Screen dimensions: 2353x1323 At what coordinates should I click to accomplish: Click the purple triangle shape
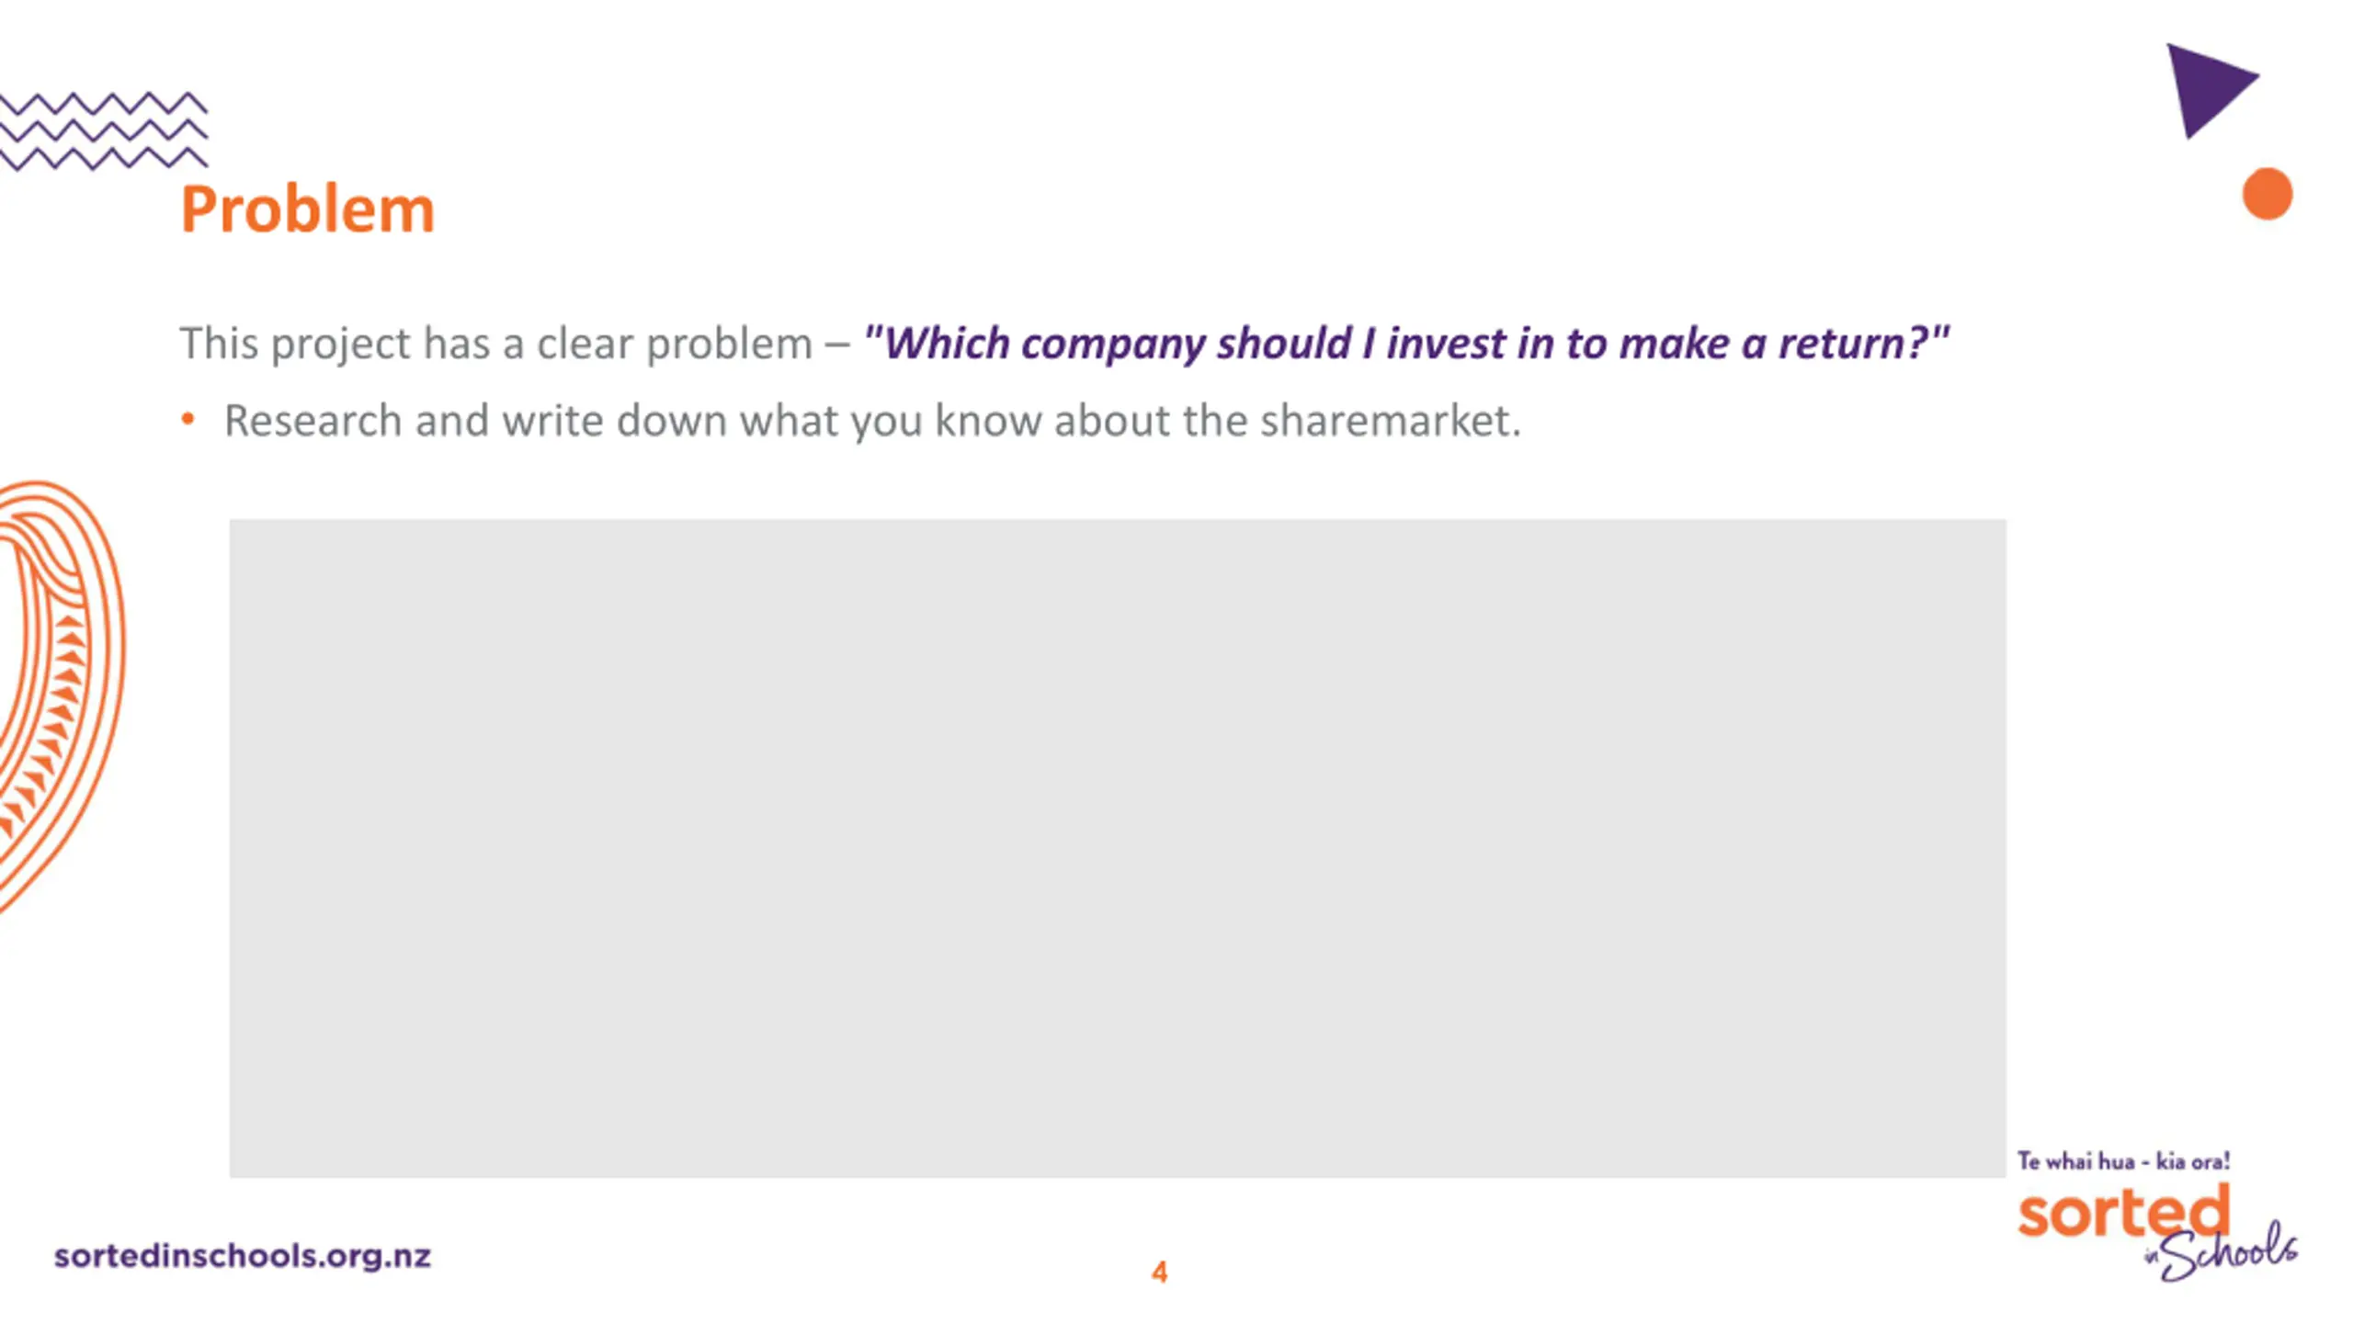click(2206, 90)
